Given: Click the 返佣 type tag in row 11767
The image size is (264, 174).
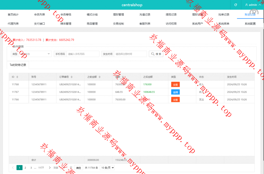Looking at the screenshot, I should point(175,92).
